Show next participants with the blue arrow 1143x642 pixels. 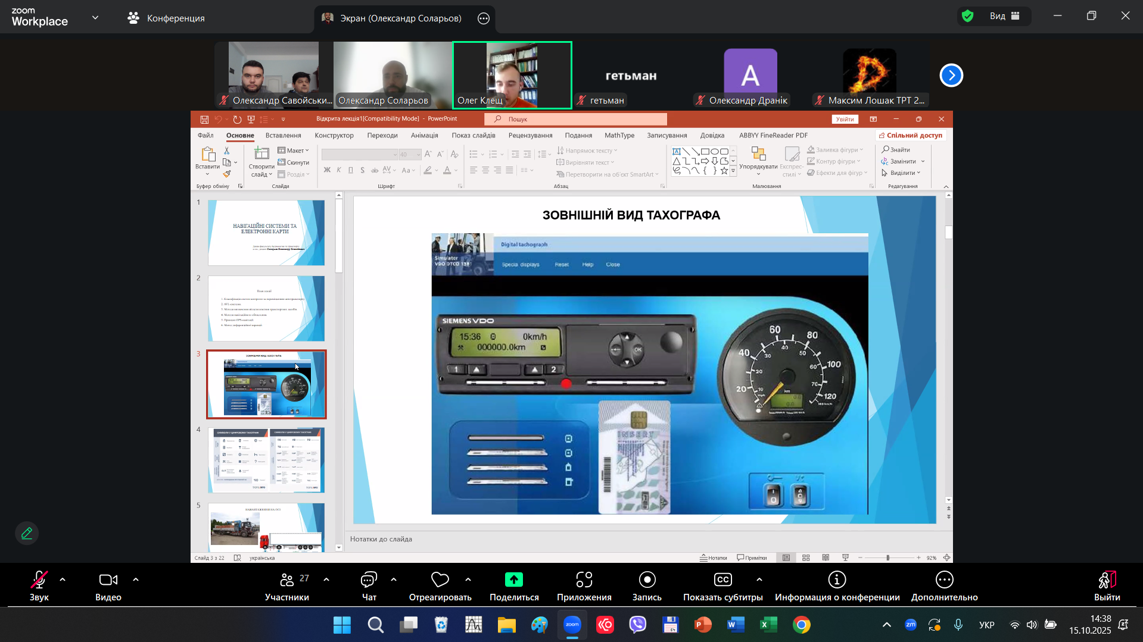coord(951,76)
